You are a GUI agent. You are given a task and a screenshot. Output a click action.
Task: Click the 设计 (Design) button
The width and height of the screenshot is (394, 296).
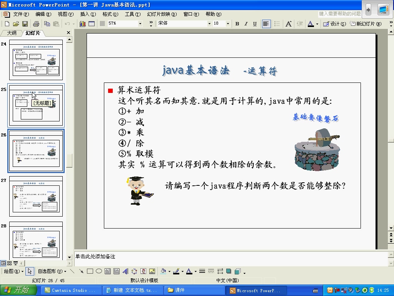click(334, 24)
